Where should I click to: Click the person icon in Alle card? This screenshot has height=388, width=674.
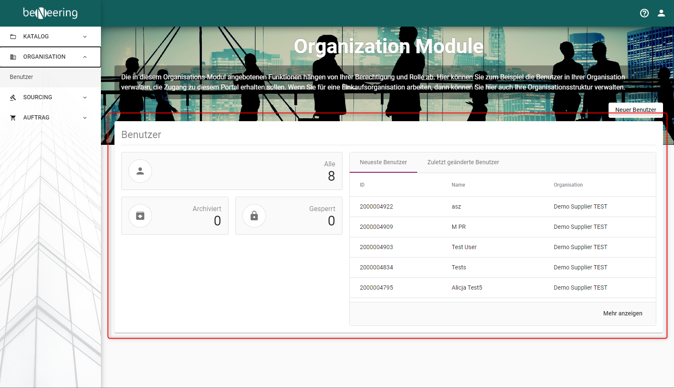140,171
